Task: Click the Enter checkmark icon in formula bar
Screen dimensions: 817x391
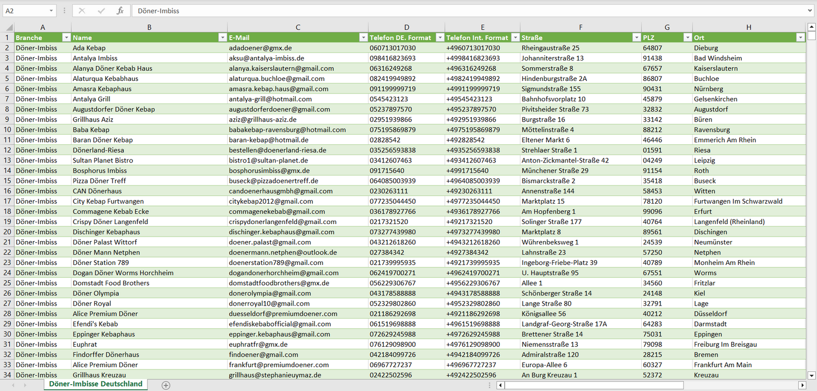Action: click(x=101, y=11)
